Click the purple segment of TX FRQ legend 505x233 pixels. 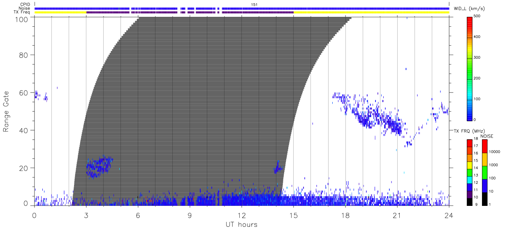pos(470,194)
